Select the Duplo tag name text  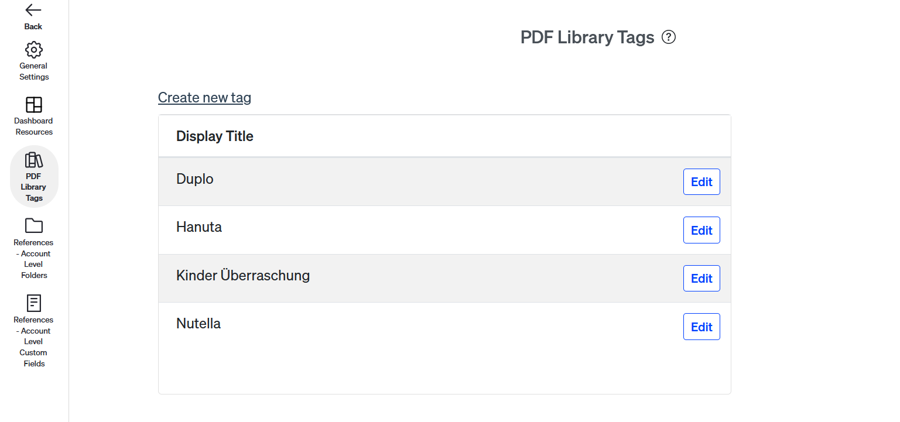195,179
